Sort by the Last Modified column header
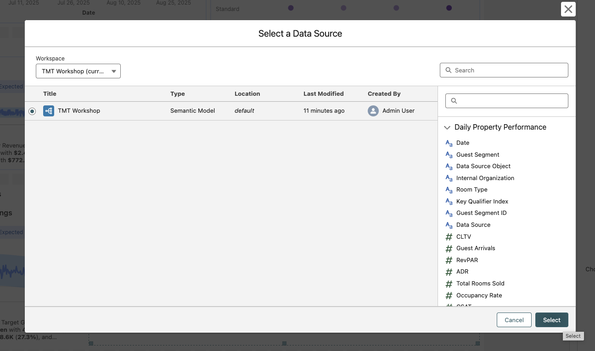The image size is (595, 351). 323,94
